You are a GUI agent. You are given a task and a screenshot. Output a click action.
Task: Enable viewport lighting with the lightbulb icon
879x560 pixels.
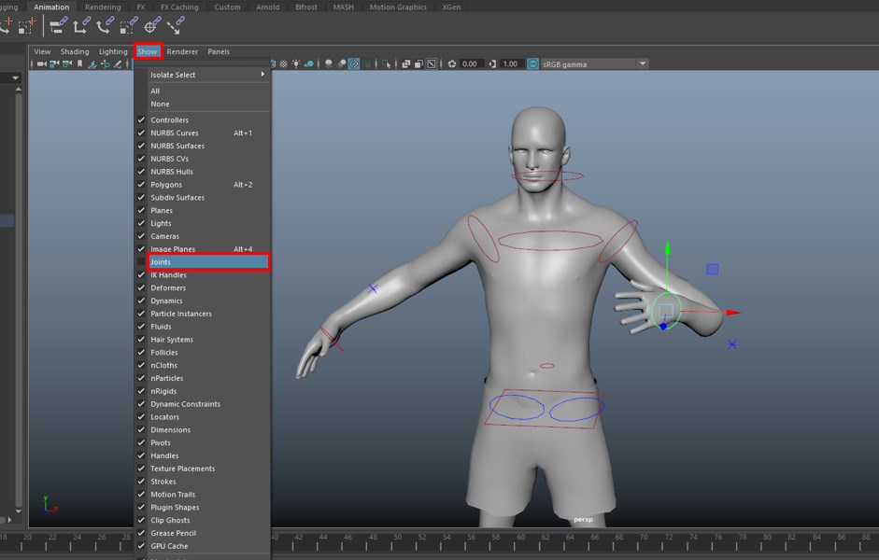click(296, 63)
